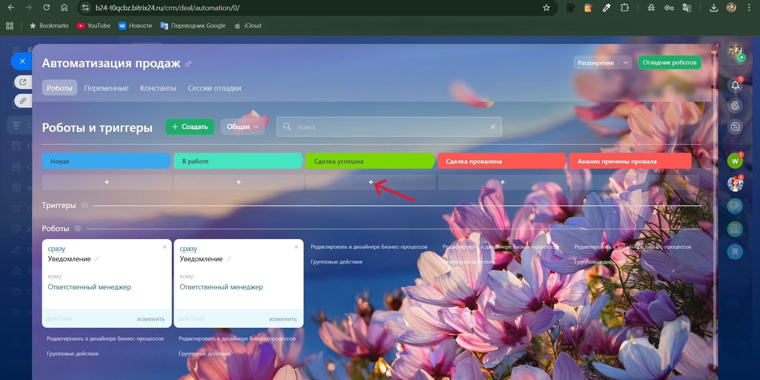
Task: Expand the Расширения dropdown arrow
Action: pos(625,63)
